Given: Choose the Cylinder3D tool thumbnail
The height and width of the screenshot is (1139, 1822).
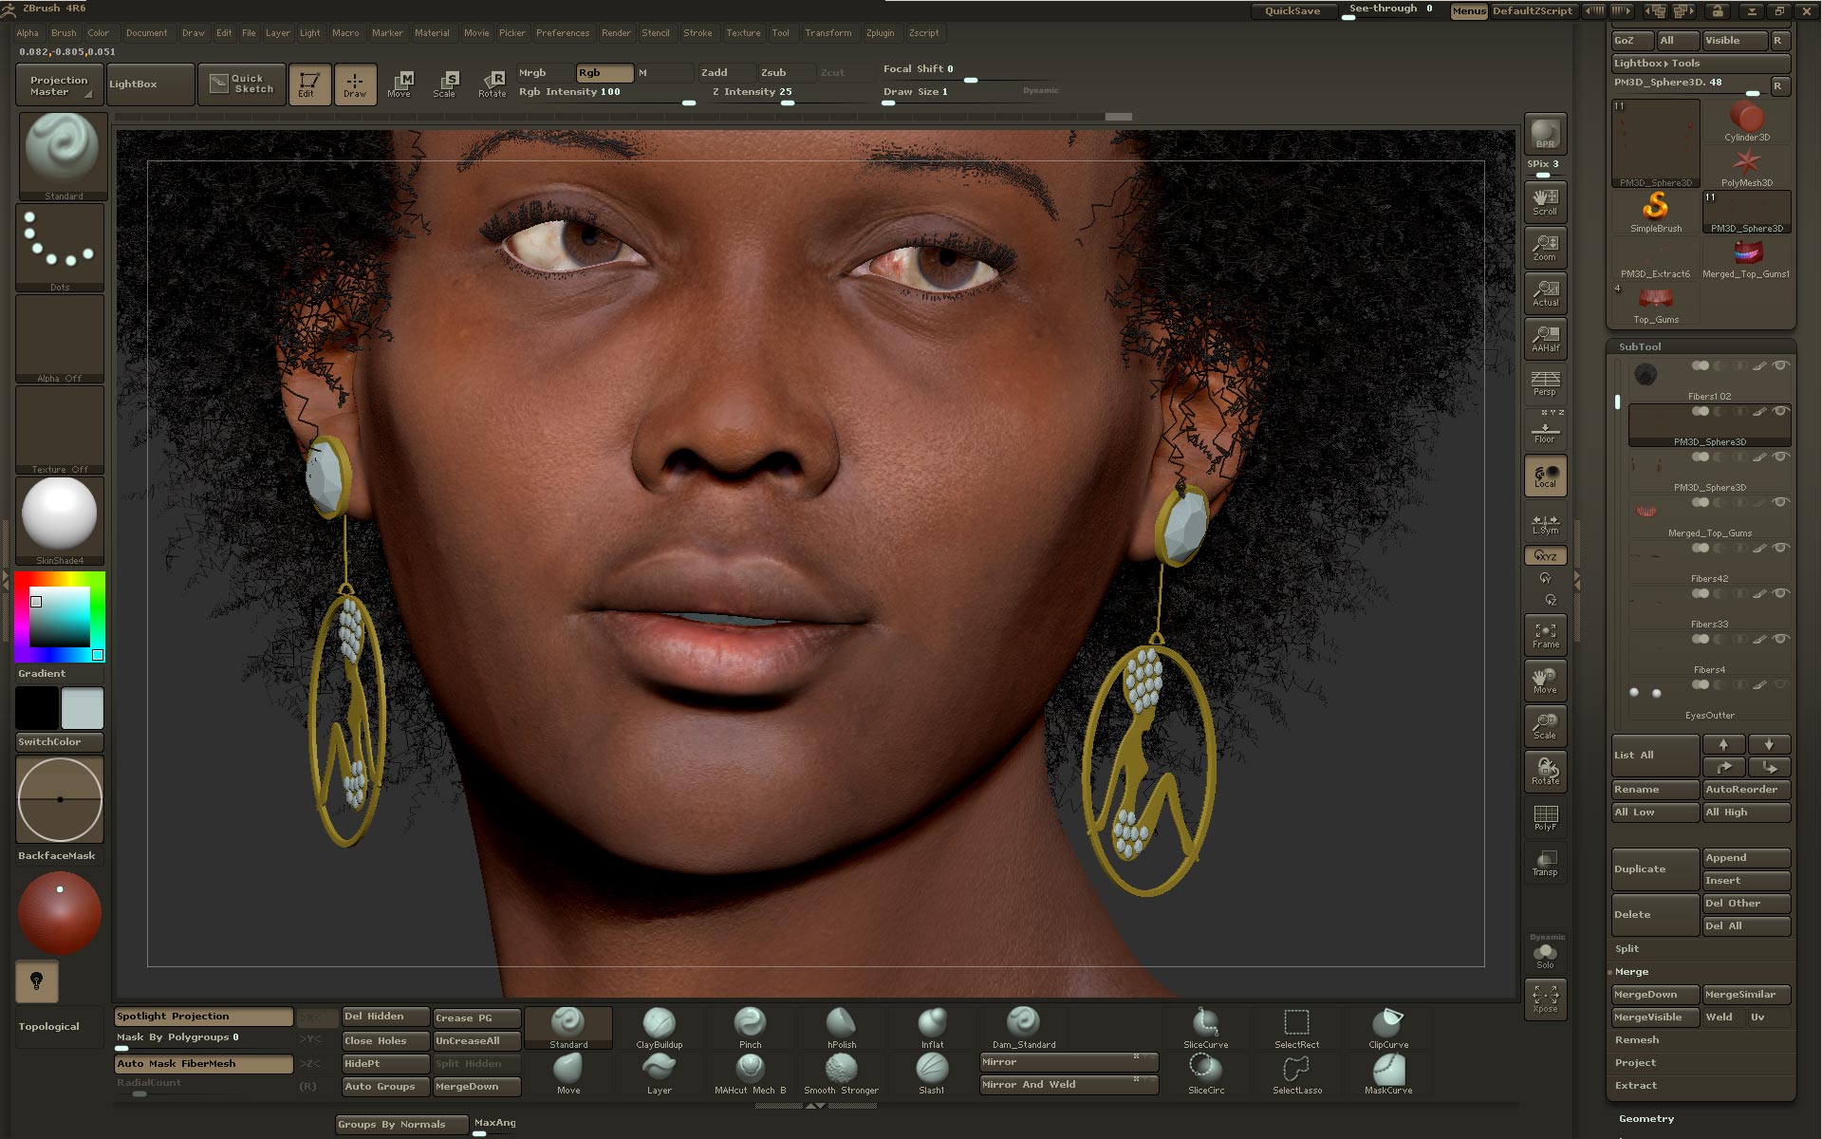Looking at the screenshot, I should pyautogui.click(x=1746, y=121).
